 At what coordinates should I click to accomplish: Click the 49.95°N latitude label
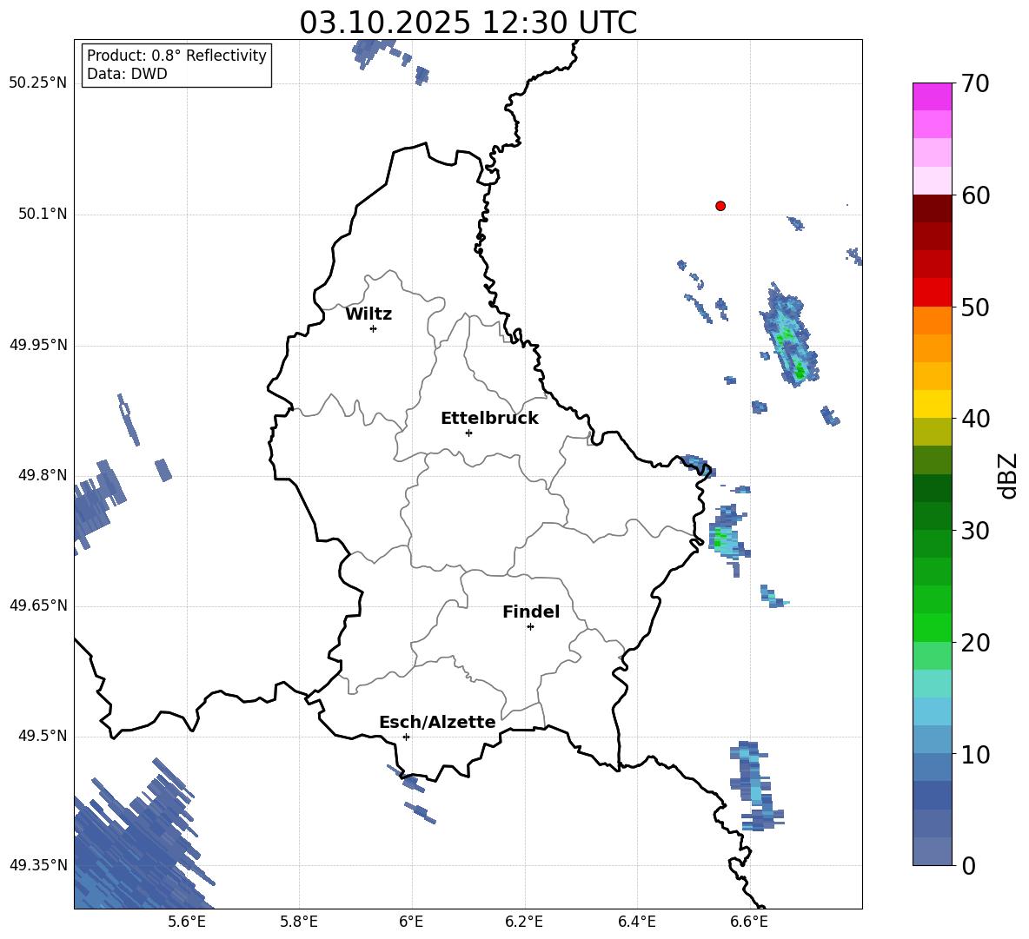click(38, 345)
